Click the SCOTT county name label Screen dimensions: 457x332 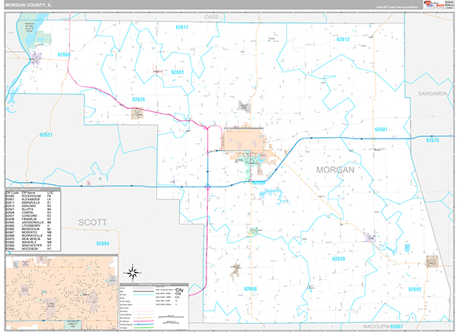pos(93,222)
